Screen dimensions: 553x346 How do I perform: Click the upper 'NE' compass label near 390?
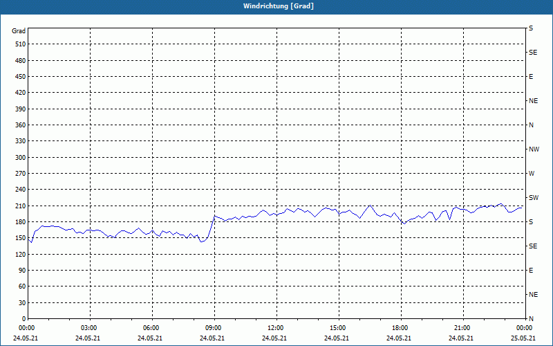533,101
